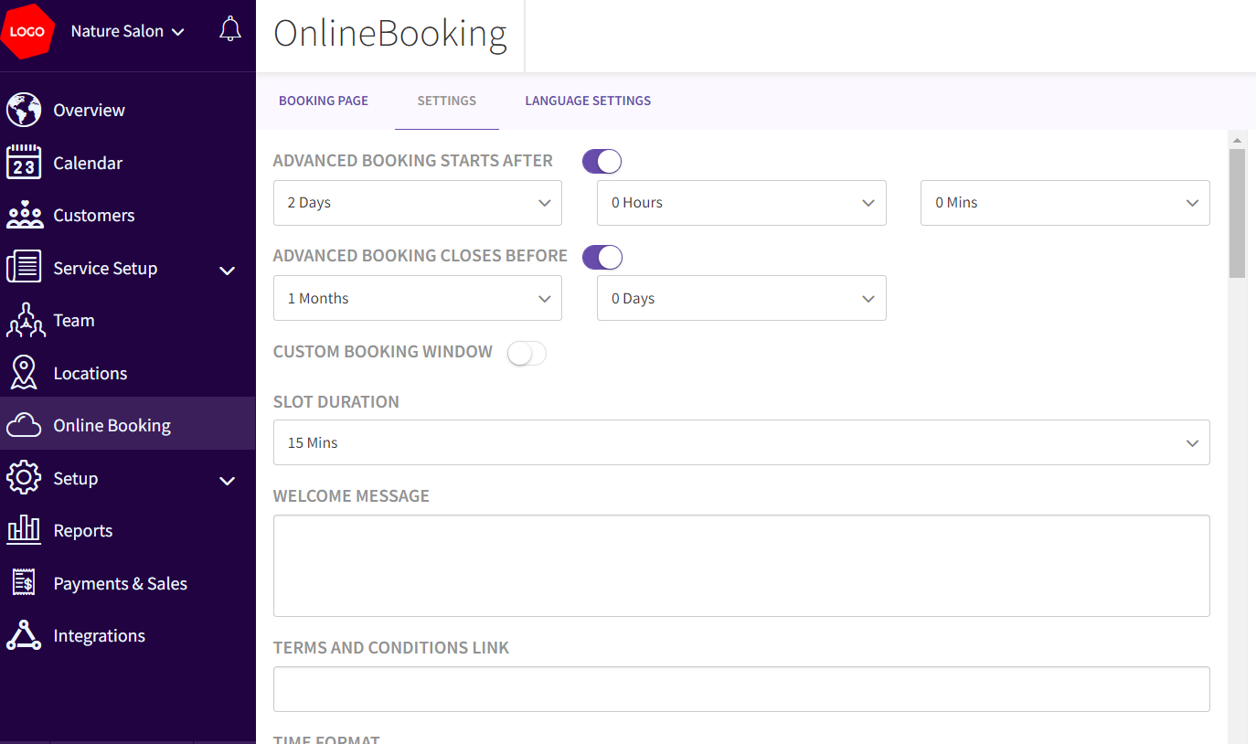
Task: Disable Advanced Booking Starts After
Action: click(x=601, y=160)
